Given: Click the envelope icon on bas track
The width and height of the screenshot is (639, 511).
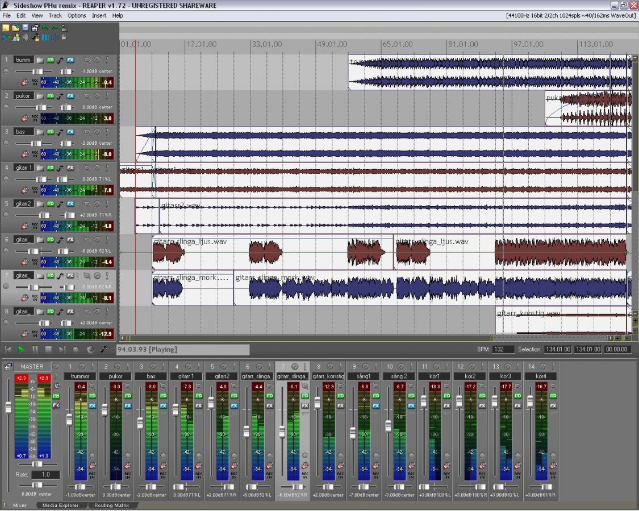Looking at the screenshot, I should point(60,132).
